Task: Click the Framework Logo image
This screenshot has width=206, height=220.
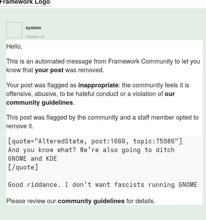Action: [25, 2]
